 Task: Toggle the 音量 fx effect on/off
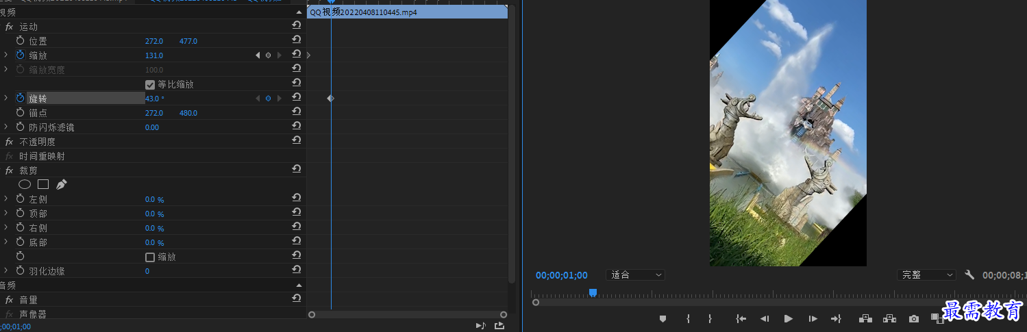pyautogui.click(x=9, y=300)
